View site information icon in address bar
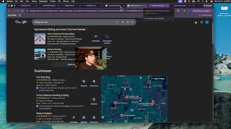The width and height of the screenshot is (231, 129). [x=27, y=11]
